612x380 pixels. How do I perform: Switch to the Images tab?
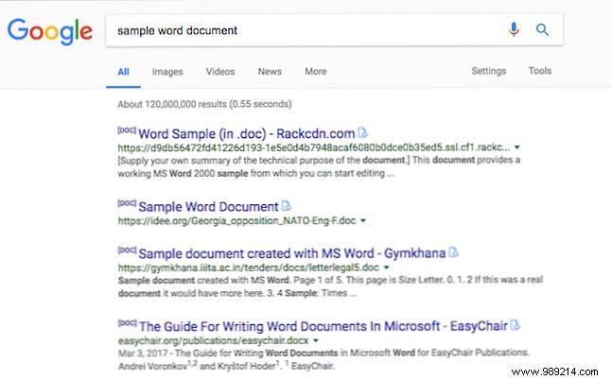tap(167, 72)
